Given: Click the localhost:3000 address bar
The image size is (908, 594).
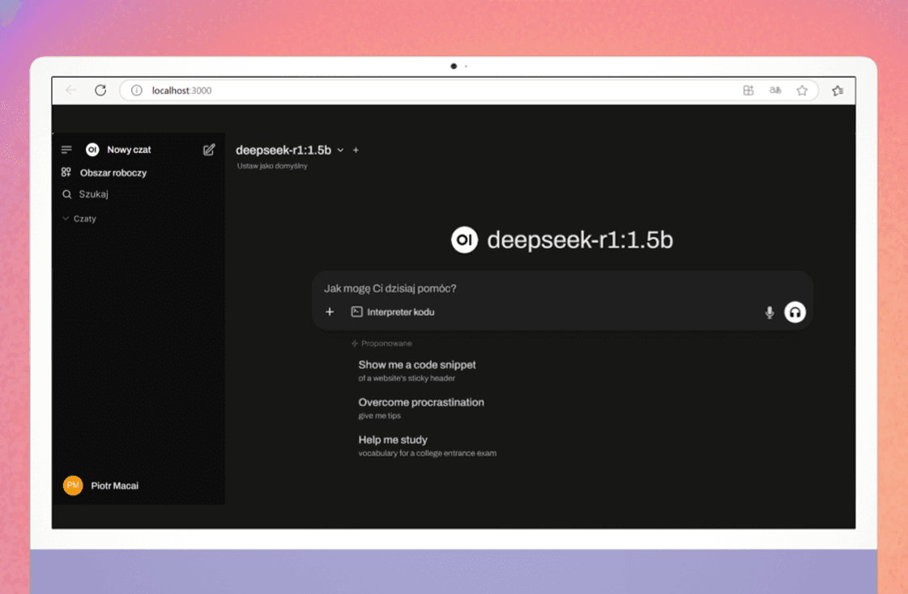Looking at the screenshot, I should [405, 91].
